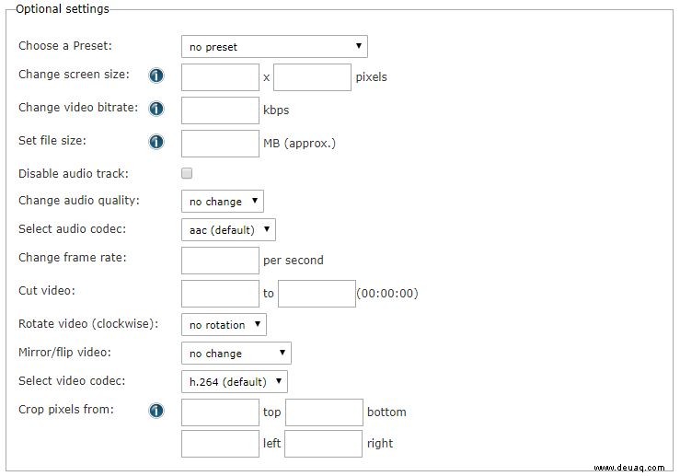Enable the Disable audio track checkbox
Image resolution: width=680 pixels, height=476 pixels.
point(187,173)
